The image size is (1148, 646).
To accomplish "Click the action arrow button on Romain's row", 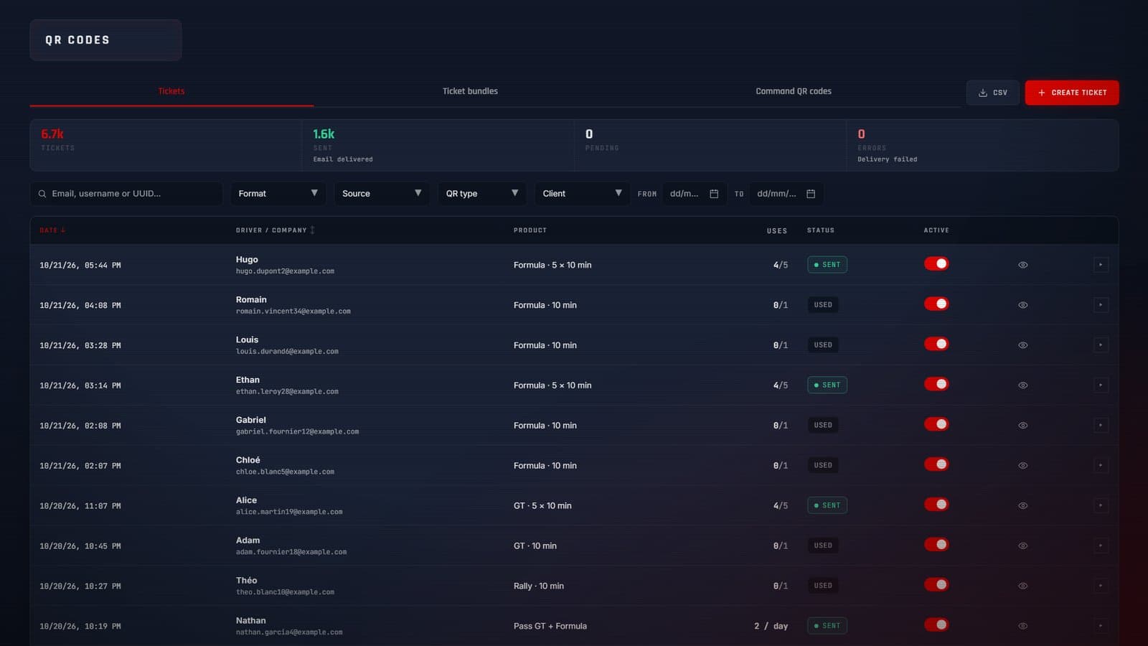I will (1101, 305).
